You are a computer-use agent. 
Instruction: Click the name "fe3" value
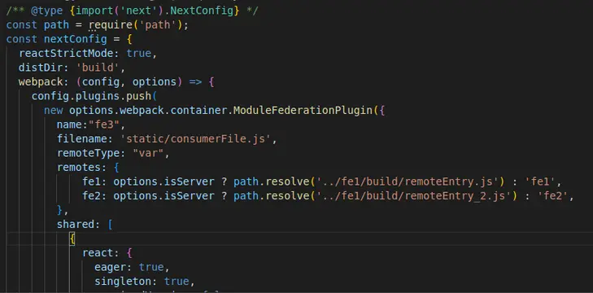click(x=103, y=125)
